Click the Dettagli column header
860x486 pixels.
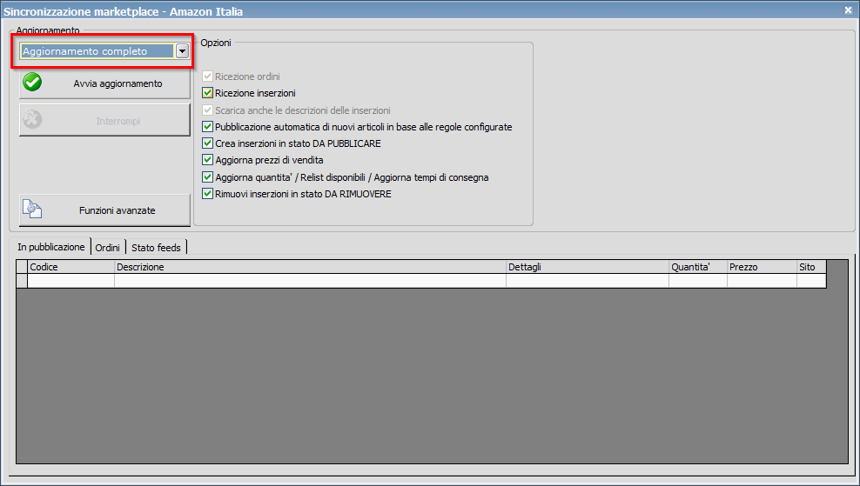pyautogui.click(x=588, y=267)
